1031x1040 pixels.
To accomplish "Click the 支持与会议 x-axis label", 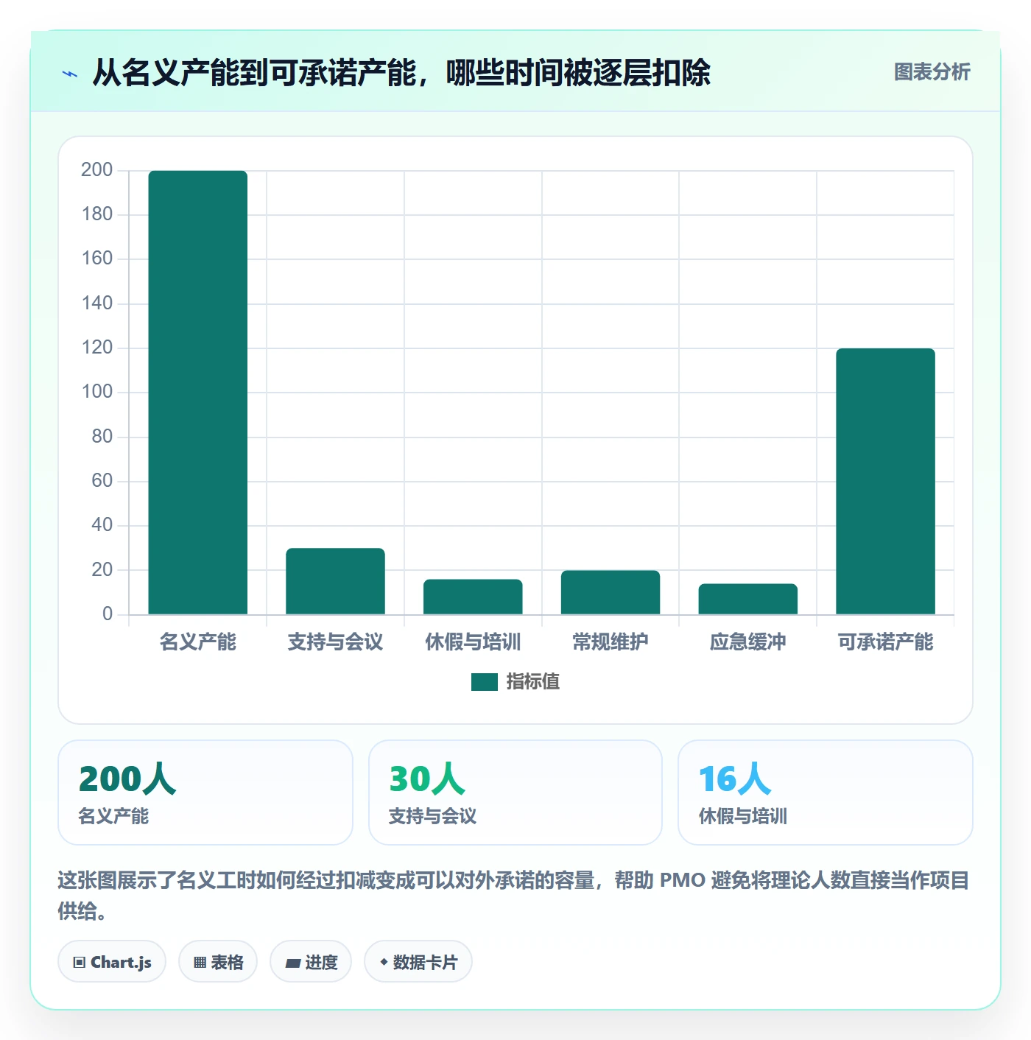I will pyautogui.click(x=336, y=642).
